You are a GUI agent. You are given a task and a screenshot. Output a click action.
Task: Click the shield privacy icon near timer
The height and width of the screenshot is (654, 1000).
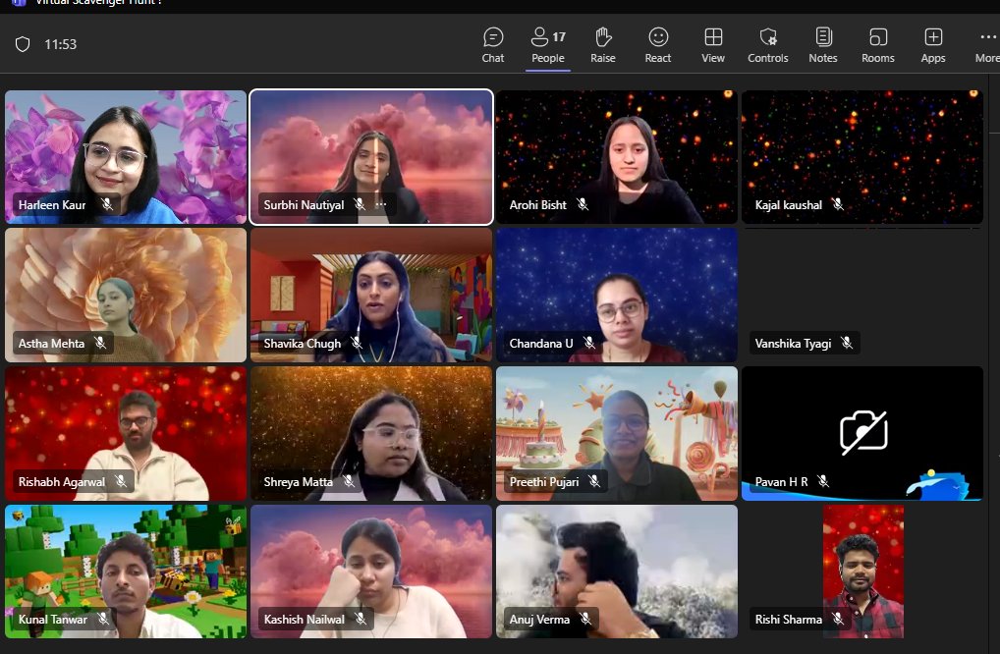pyautogui.click(x=23, y=44)
